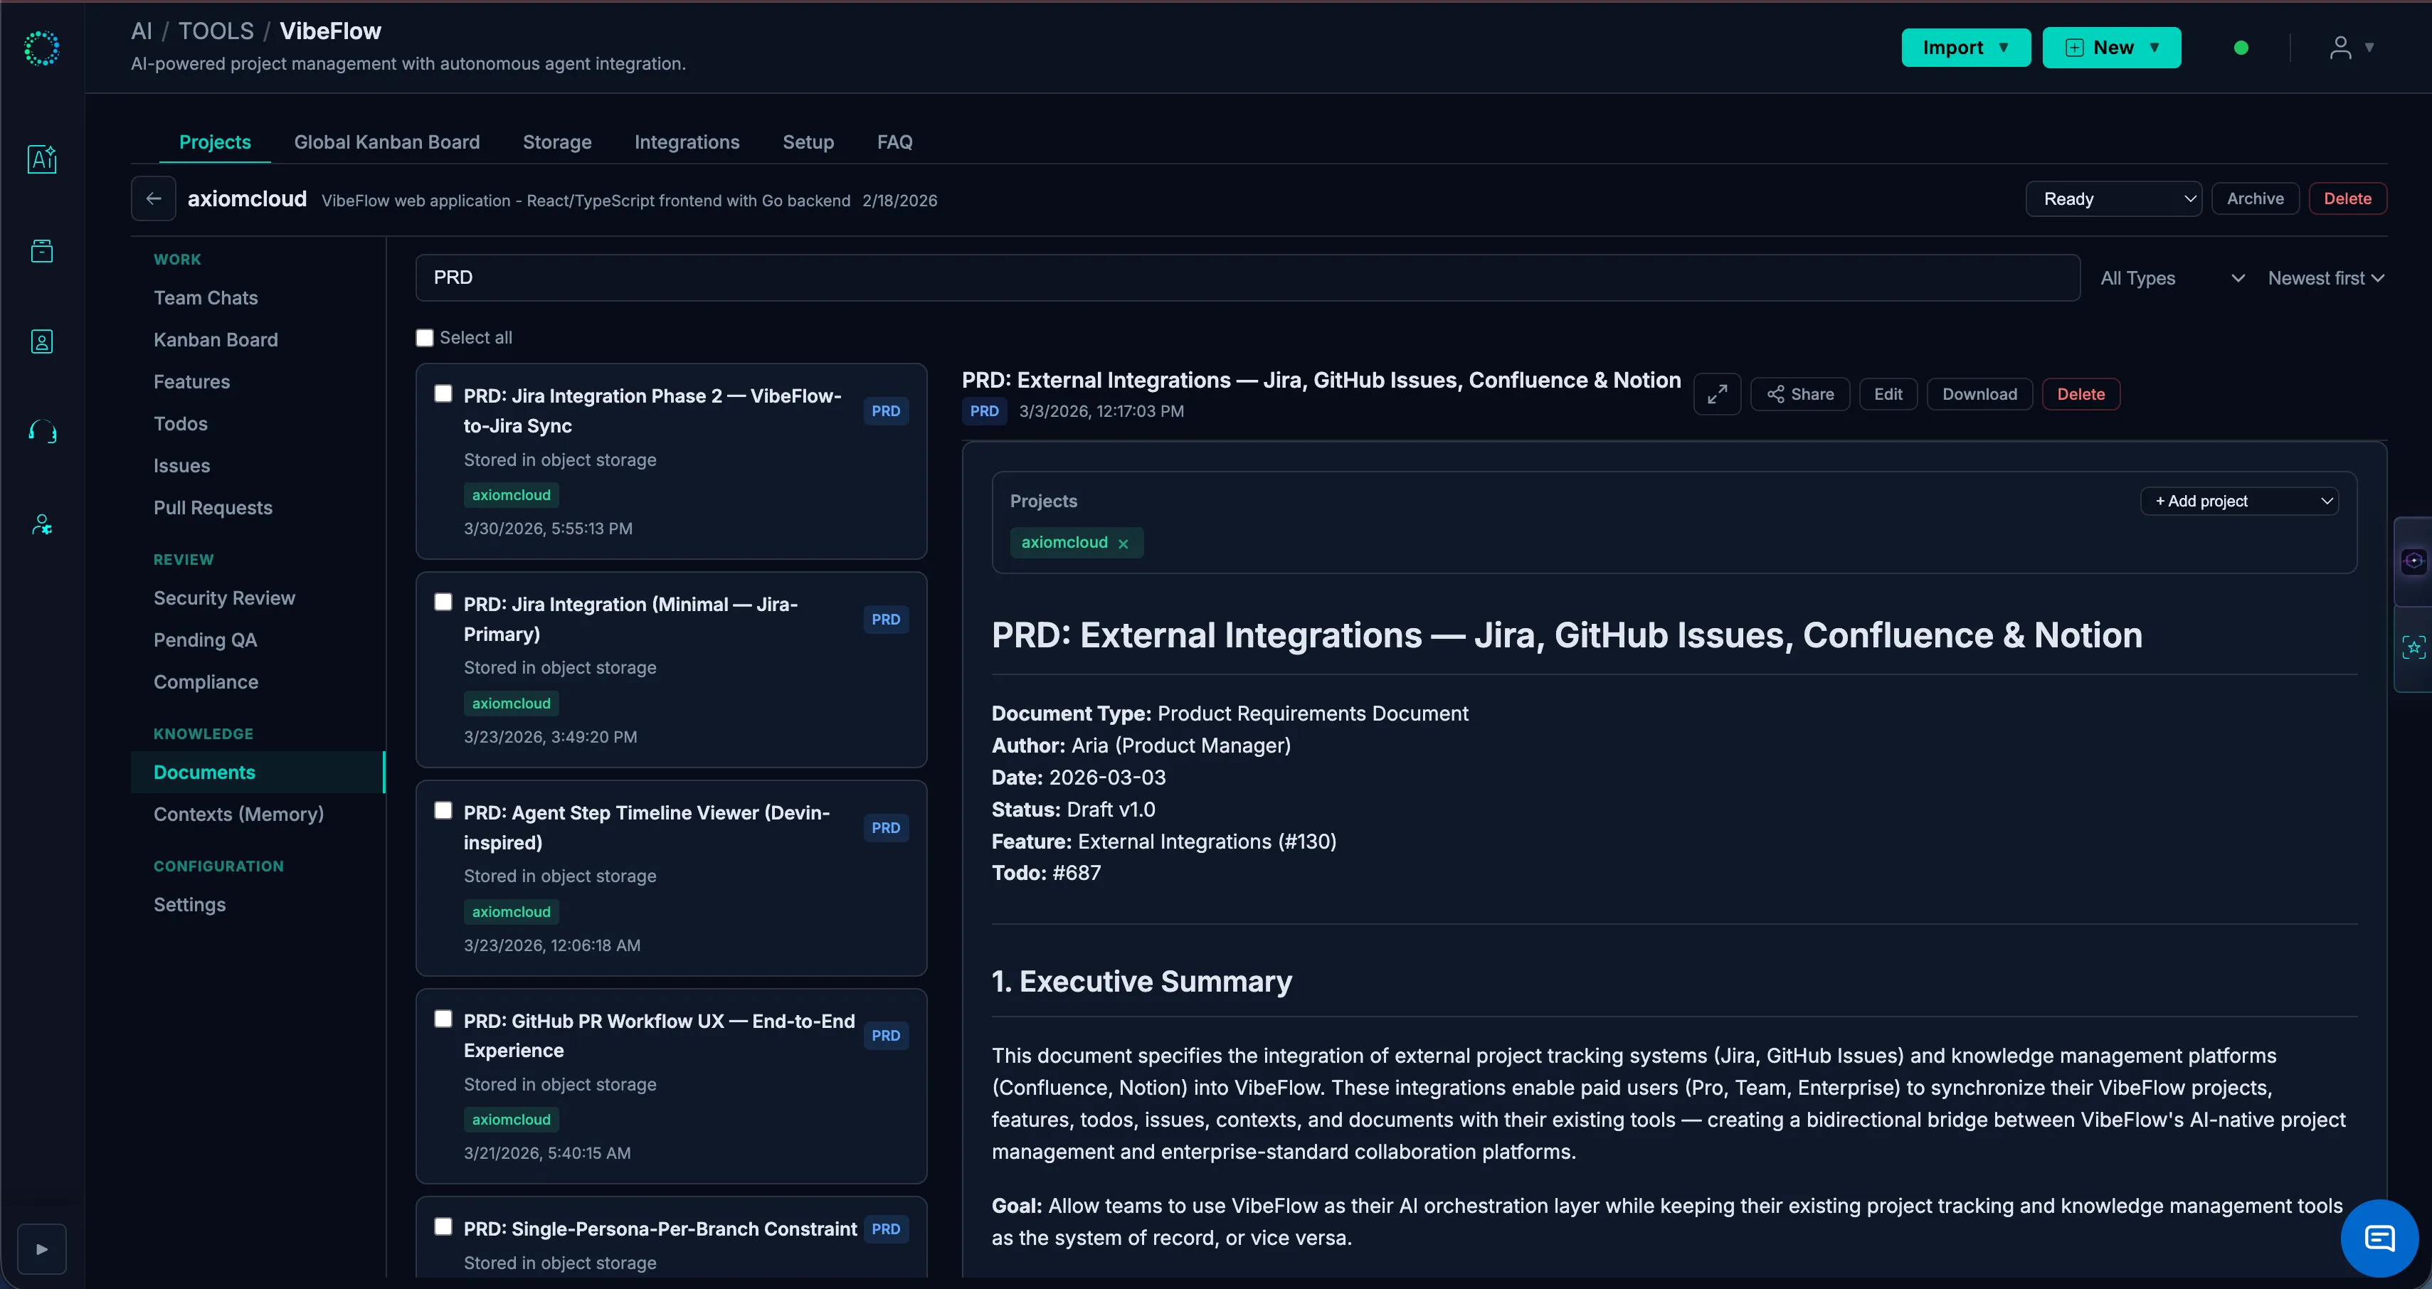Click the TOOLS breadcrumb link
2432x1289 pixels.
(x=216, y=31)
